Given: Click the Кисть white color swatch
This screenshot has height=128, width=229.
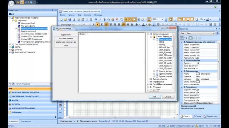Looking at the screenshot, I should point(198,74).
